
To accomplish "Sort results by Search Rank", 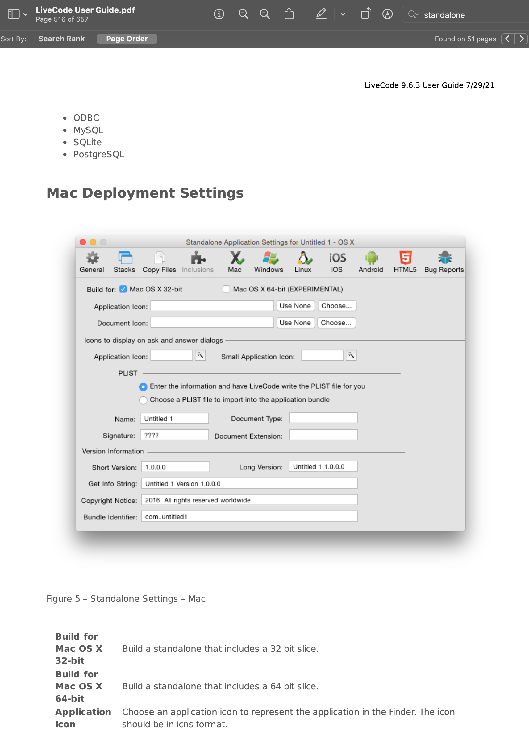I will (61, 39).
